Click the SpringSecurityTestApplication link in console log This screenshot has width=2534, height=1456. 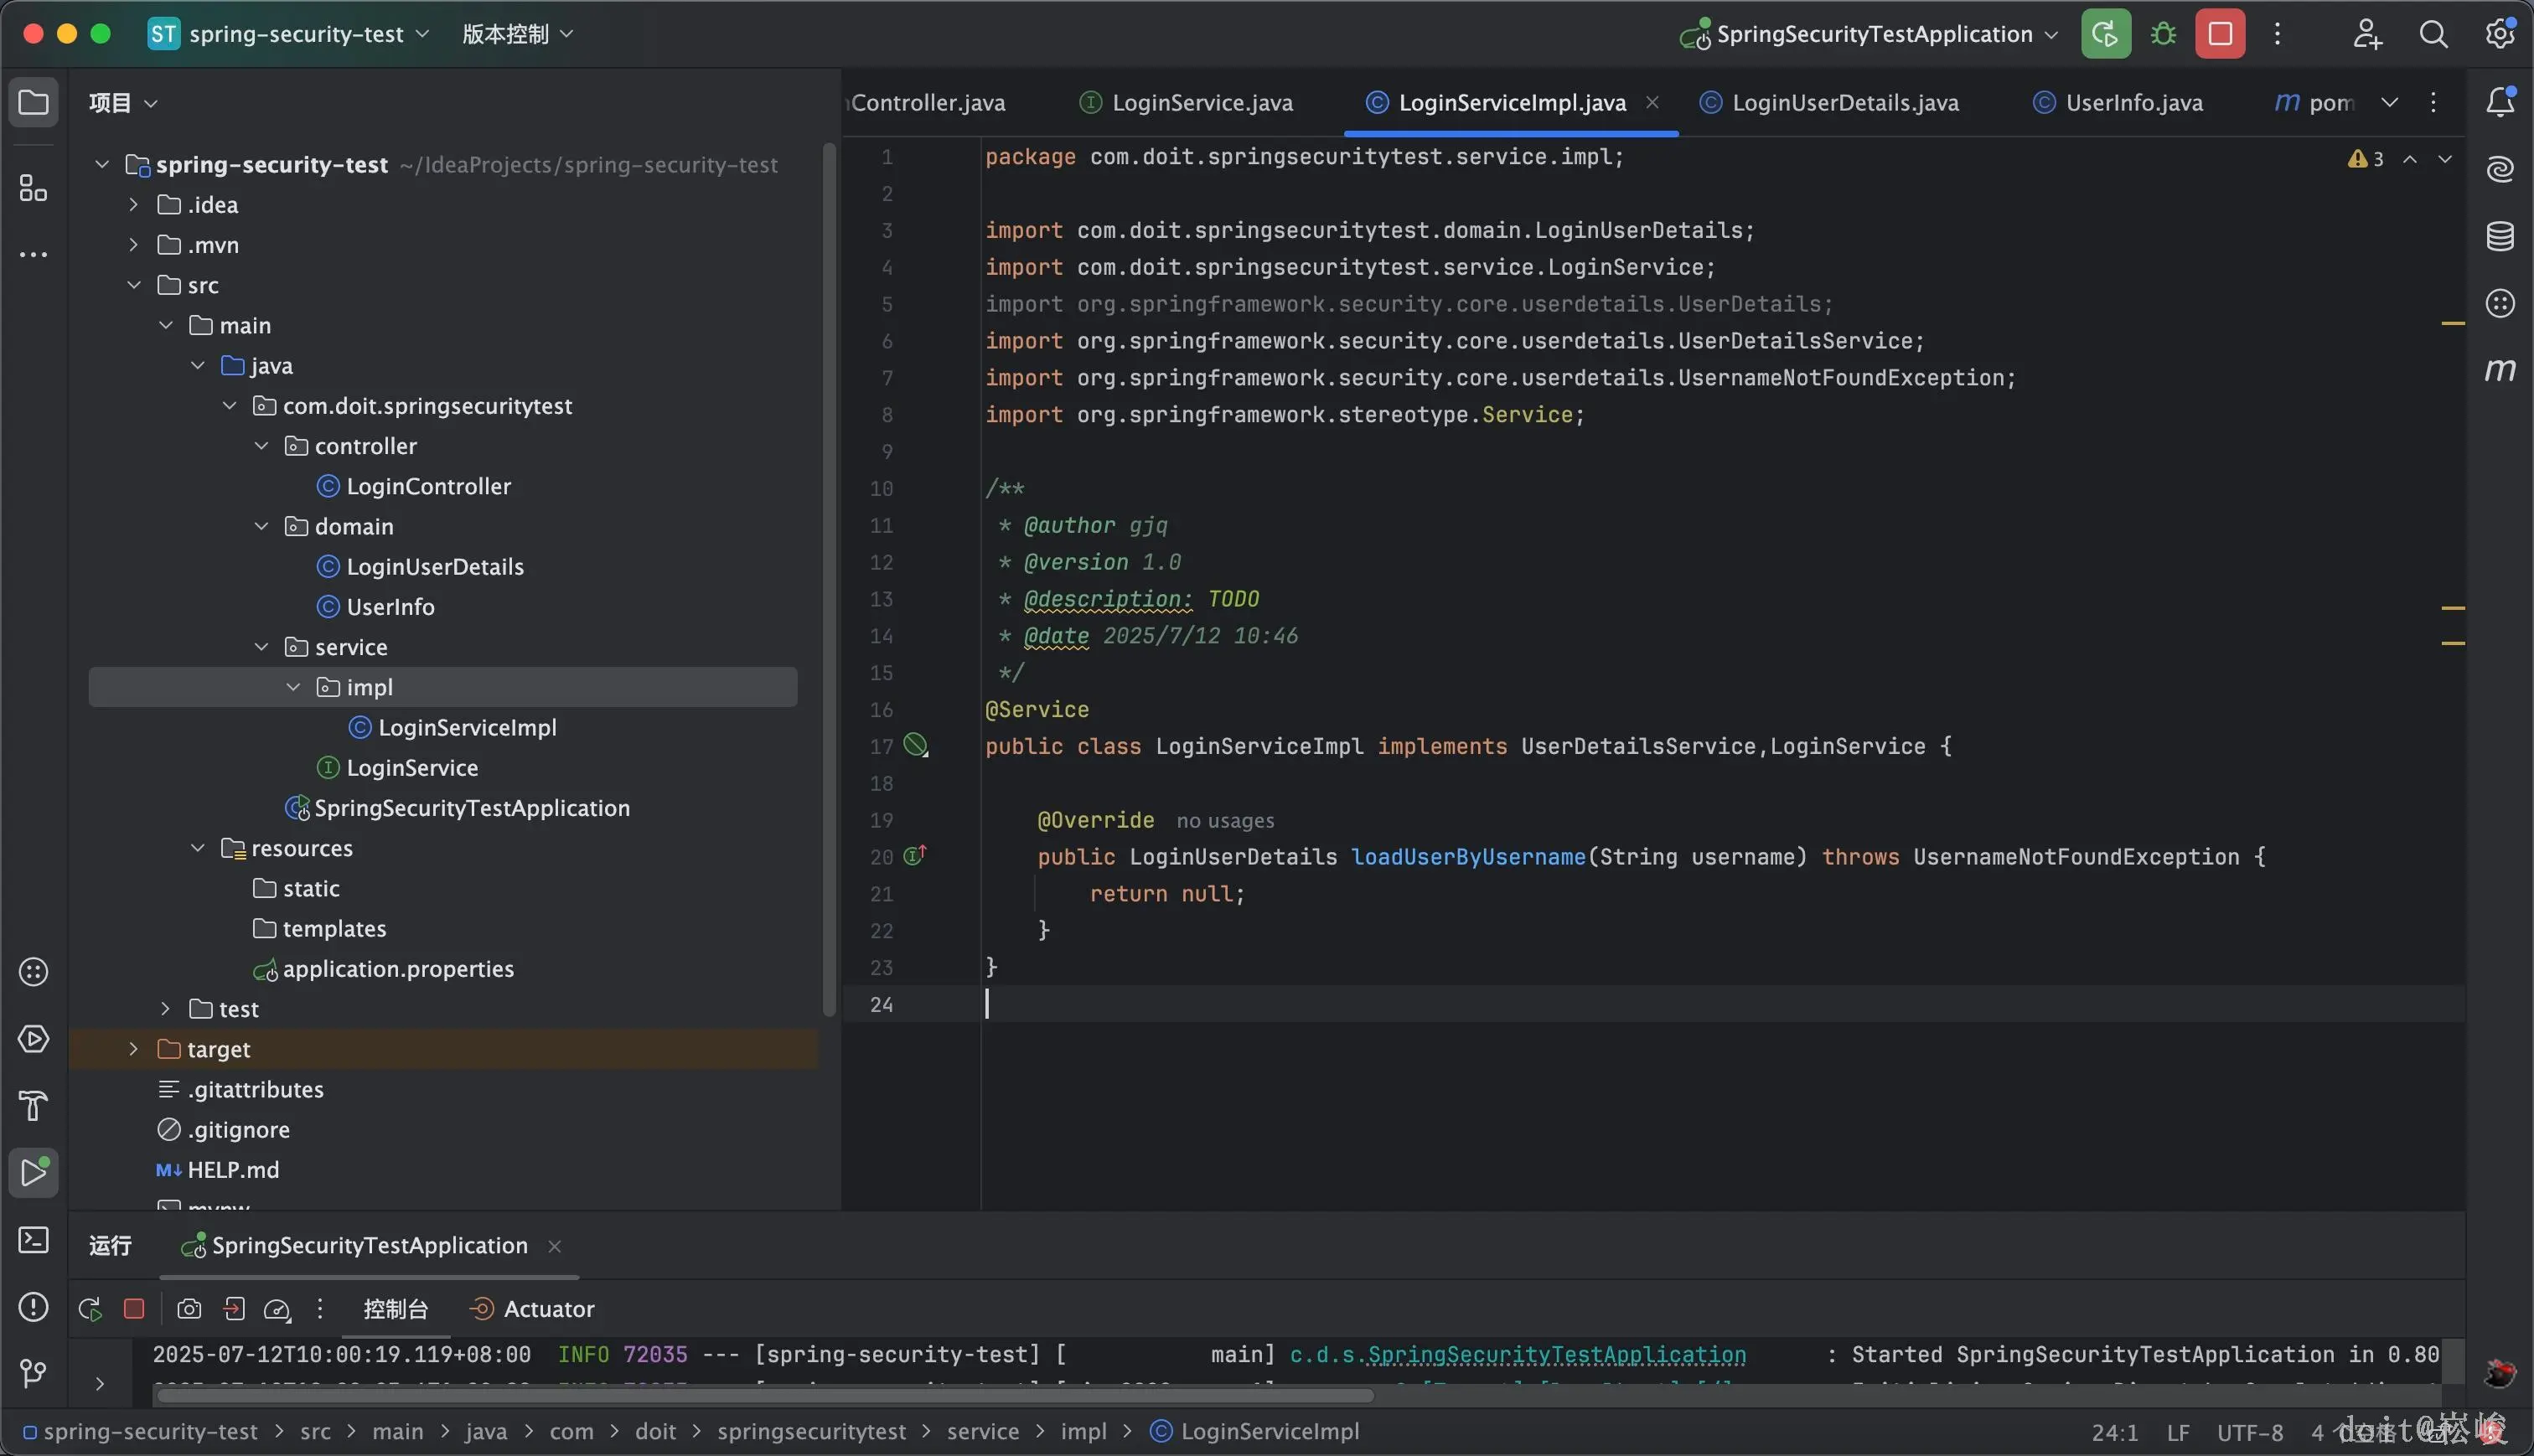(x=1556, y=1354)
